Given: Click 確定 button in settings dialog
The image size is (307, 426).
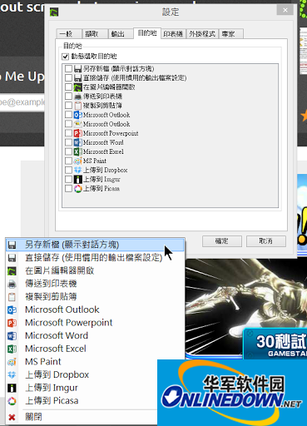Looking at the screenshot, I should (x=222, y=241).
